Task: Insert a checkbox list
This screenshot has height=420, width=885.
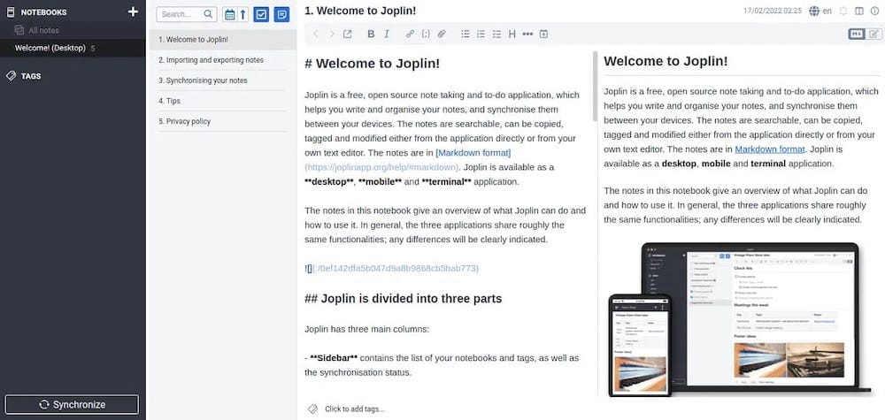Action: pyautogui.click(x=496, y=34)
